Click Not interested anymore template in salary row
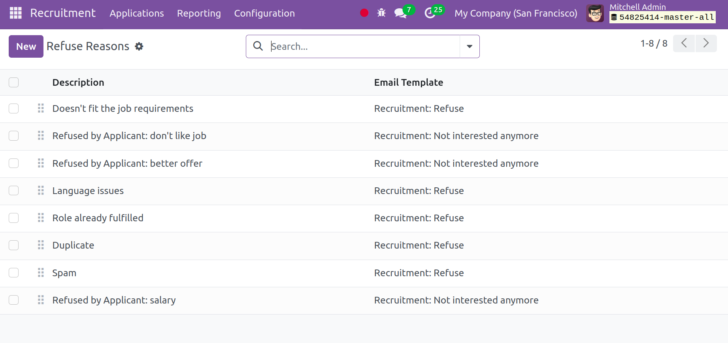Image resolution: width=728 pixels, height=343 pixels. (456, 300)
